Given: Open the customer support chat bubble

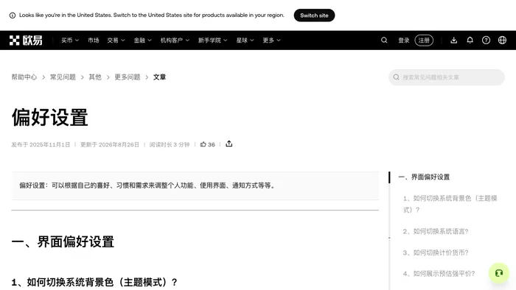Looking at the screenshot, I should [499, 273].
